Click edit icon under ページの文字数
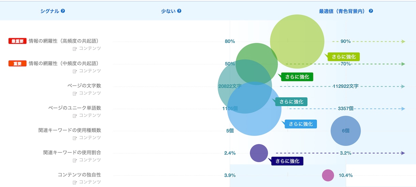 coord(75,93)
